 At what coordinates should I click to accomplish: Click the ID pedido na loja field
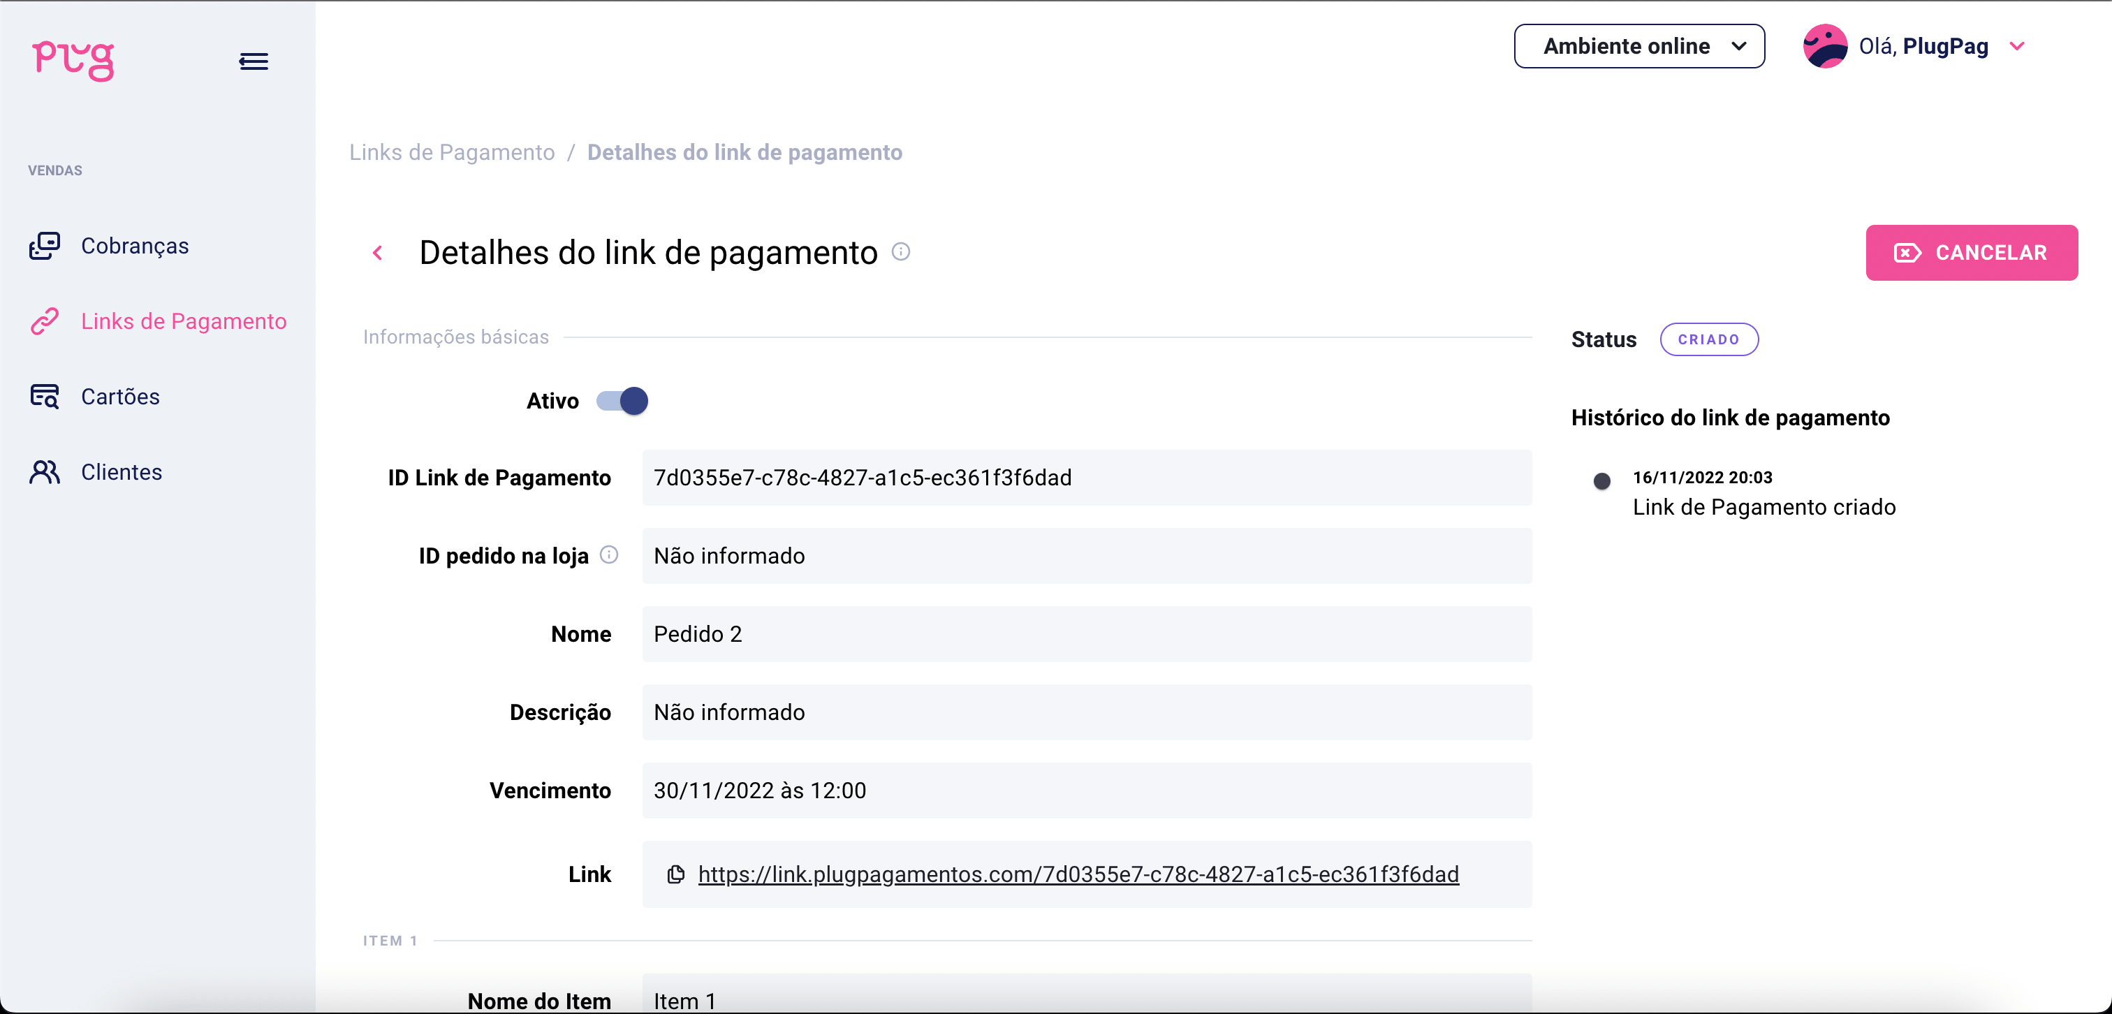1086,556
